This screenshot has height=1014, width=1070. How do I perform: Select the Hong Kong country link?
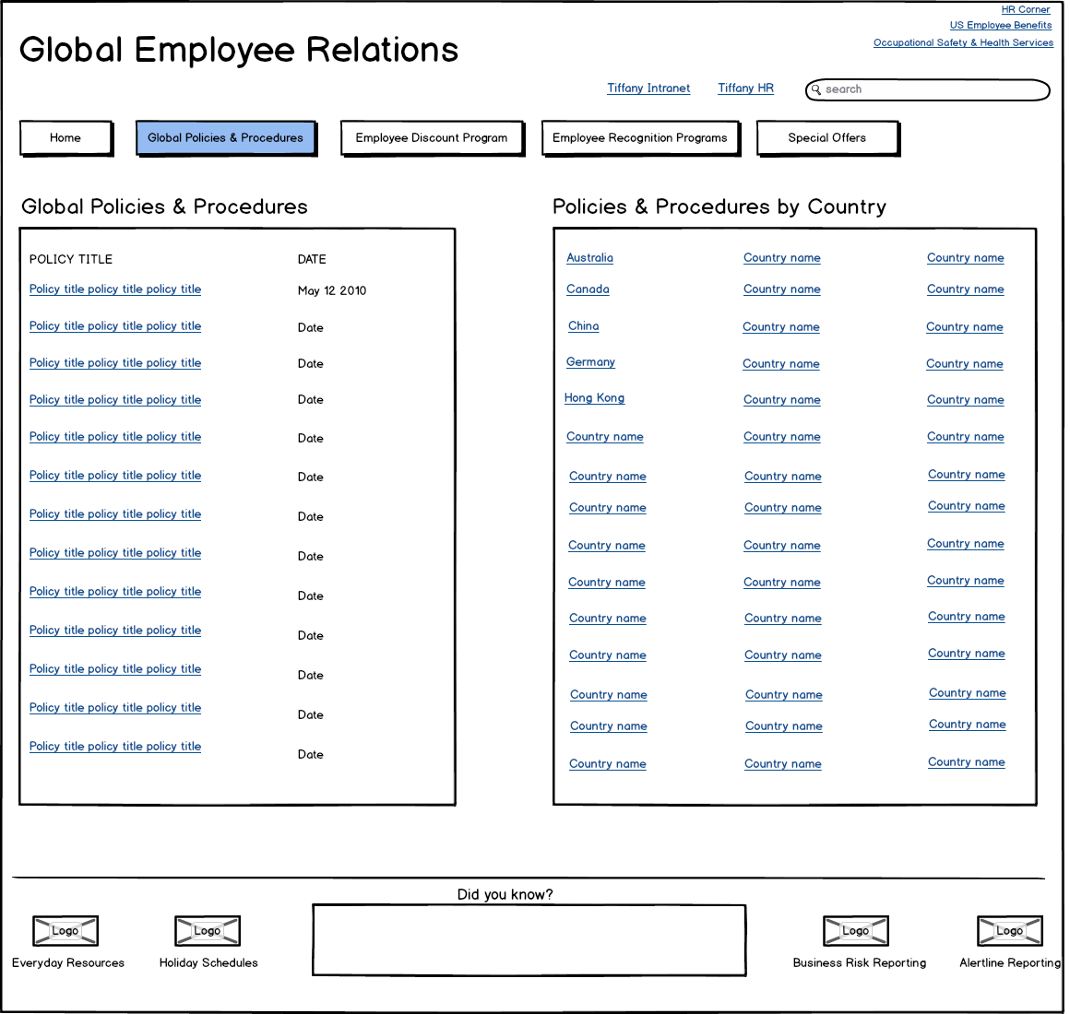(594, 398)
